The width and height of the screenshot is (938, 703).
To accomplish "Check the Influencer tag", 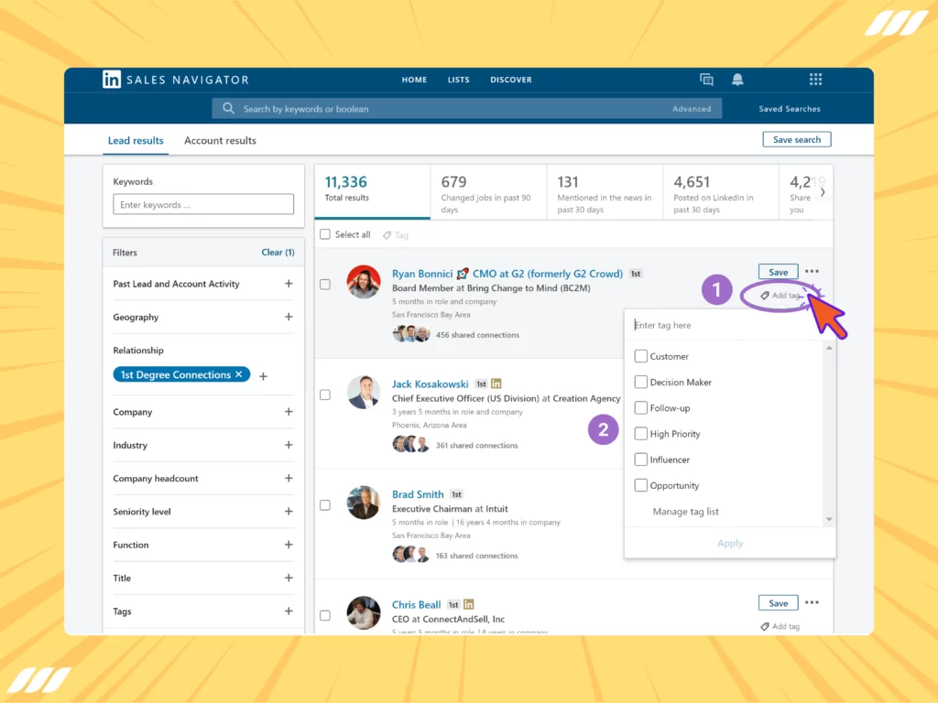I will pos(640,460).
